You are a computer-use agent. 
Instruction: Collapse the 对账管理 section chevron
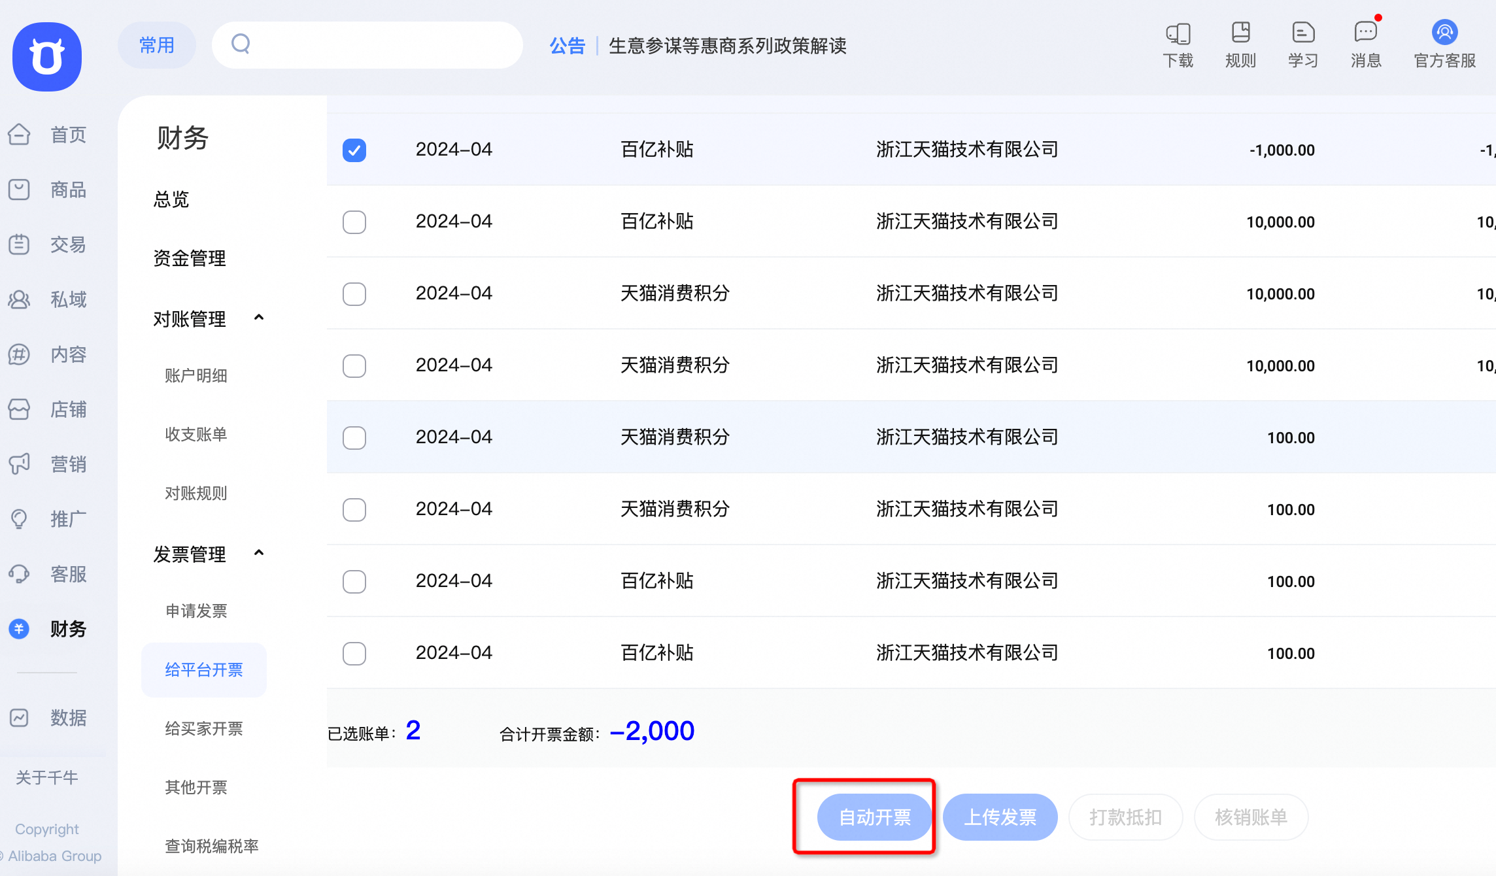(x=259, y=318)
